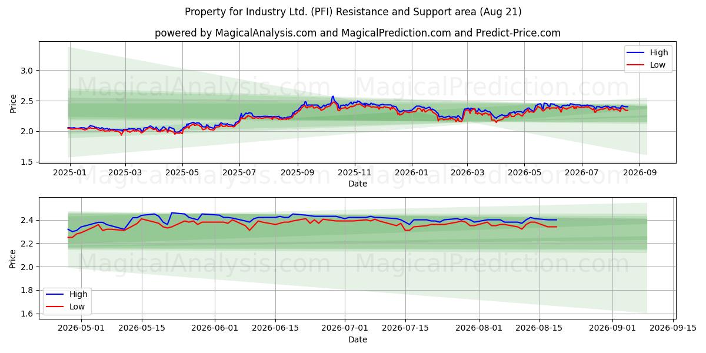Click the chart title 'Property for Industry Ltd. (PFI) Resistance and Support area (Aug 21)'
Screen dimensions: 706x353
tap(353, 12)
